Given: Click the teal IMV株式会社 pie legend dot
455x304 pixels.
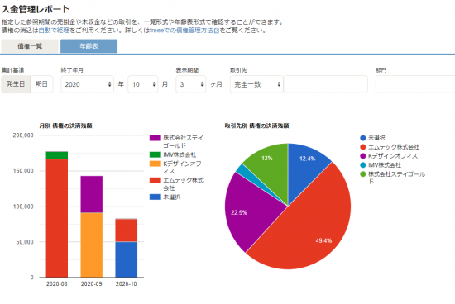Looking at the screenshot, I should [x=362, y=165].
